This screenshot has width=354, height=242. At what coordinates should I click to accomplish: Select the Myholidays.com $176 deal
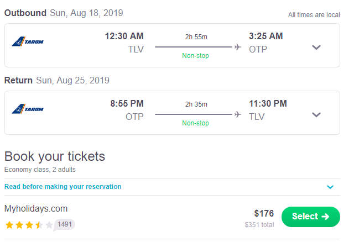click(311, 217)
